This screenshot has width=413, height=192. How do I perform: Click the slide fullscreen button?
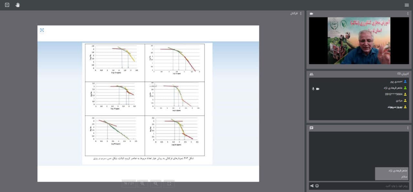169,184
